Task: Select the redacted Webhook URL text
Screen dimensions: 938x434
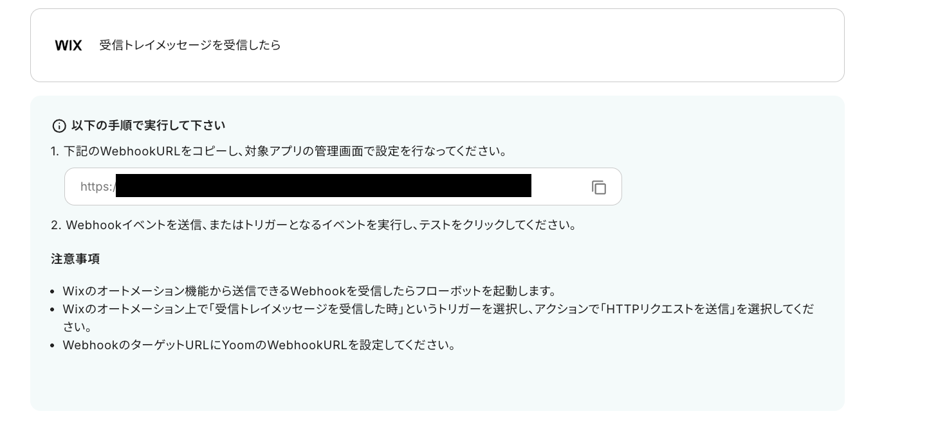Action: click(323, 186)
